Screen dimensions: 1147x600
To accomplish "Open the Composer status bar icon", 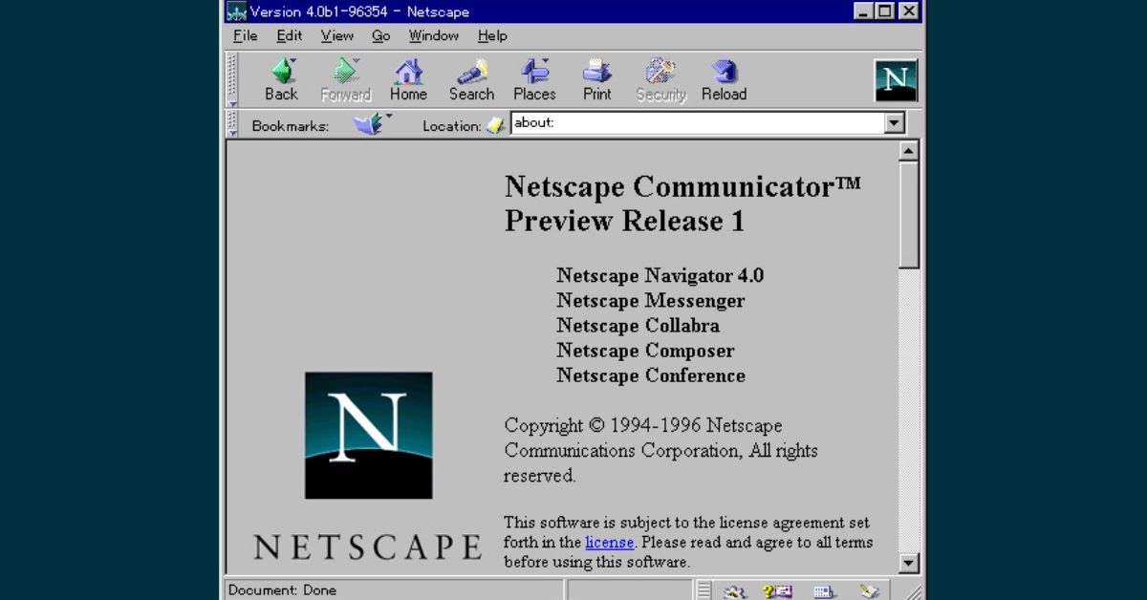I will [869, 590].
